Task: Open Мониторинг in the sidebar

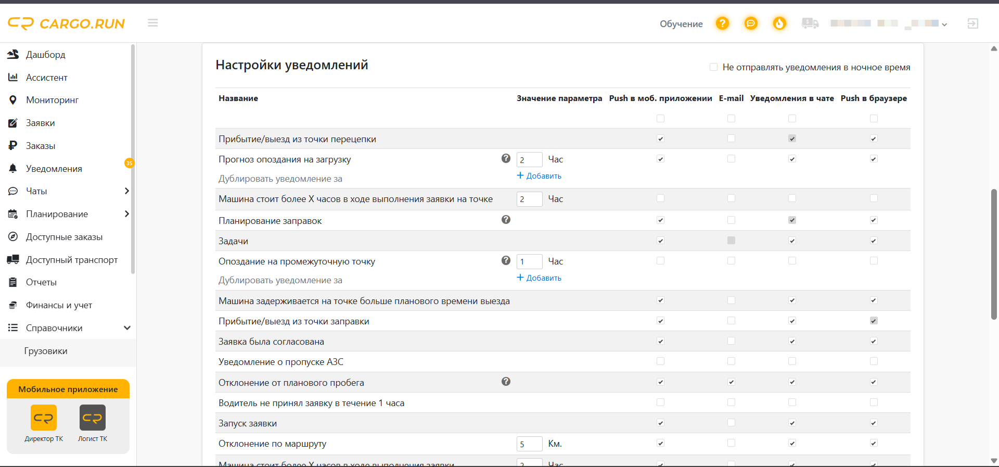Action: (x=52, y=100)
